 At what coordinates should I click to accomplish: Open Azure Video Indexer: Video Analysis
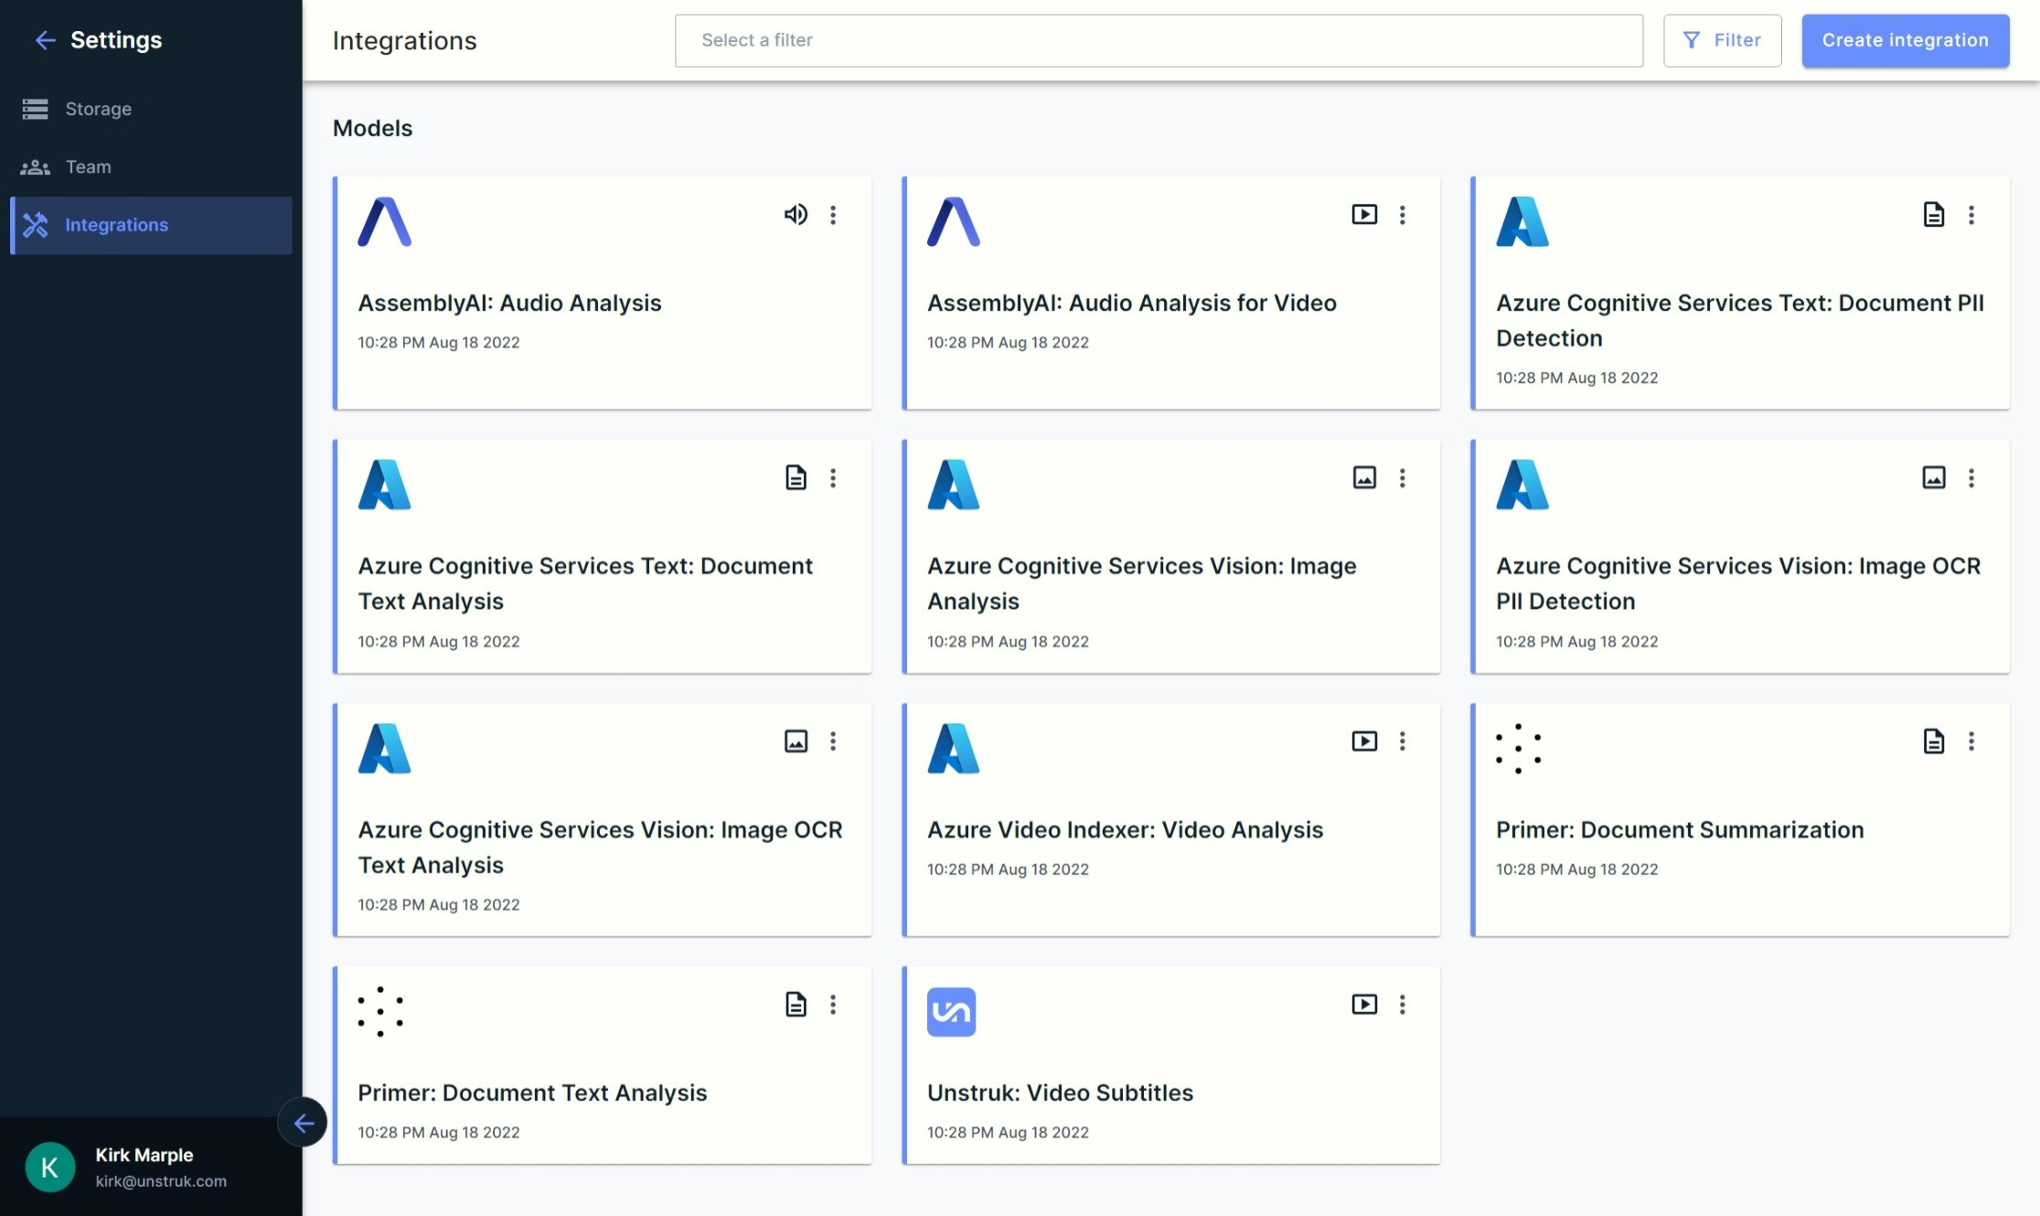(1125, 829)
